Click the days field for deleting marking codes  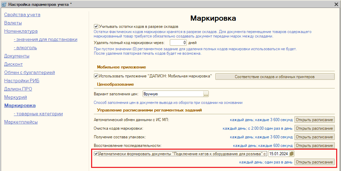(x=178, y=43)
